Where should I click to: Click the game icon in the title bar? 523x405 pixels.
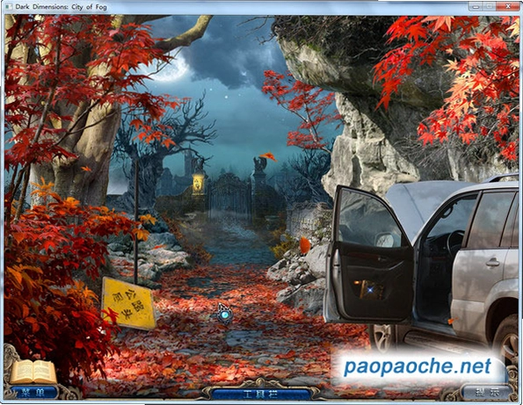tap(9, 7)
